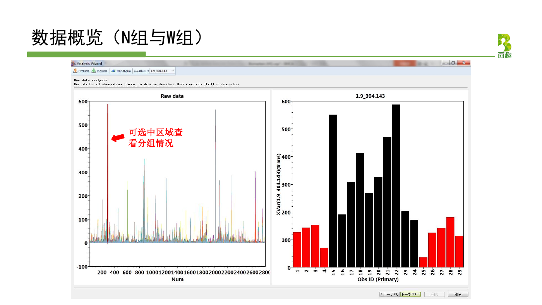Click the Include toolbar button
The width and height of the screenshot is (542, 305).
point(99,71)
